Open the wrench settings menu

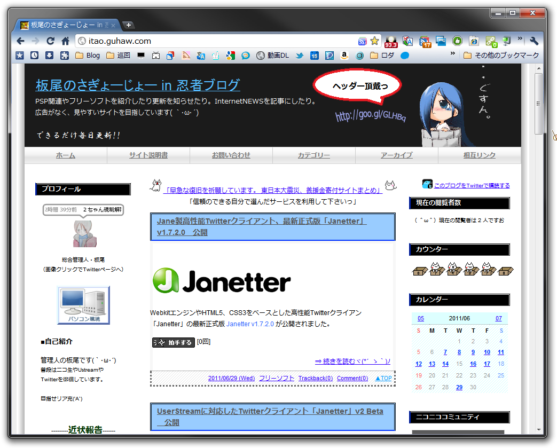click(x=534, y=41)
